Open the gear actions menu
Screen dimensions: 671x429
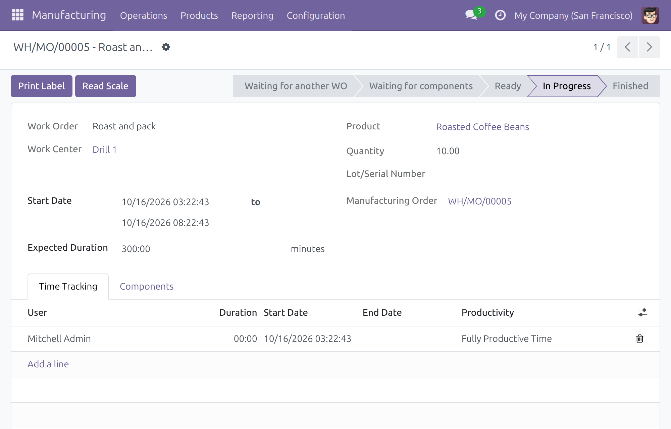(166, 47)
